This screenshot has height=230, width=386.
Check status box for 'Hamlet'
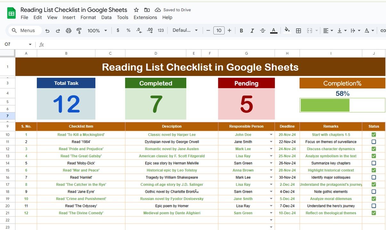[374, 177]
